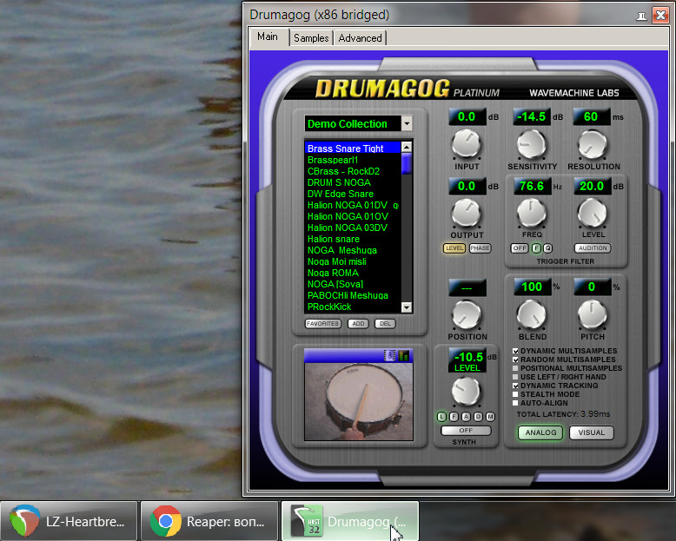Click the sensitivity value -14.5 display
This screenshot has height=541, width=676.
click(532, 116)
